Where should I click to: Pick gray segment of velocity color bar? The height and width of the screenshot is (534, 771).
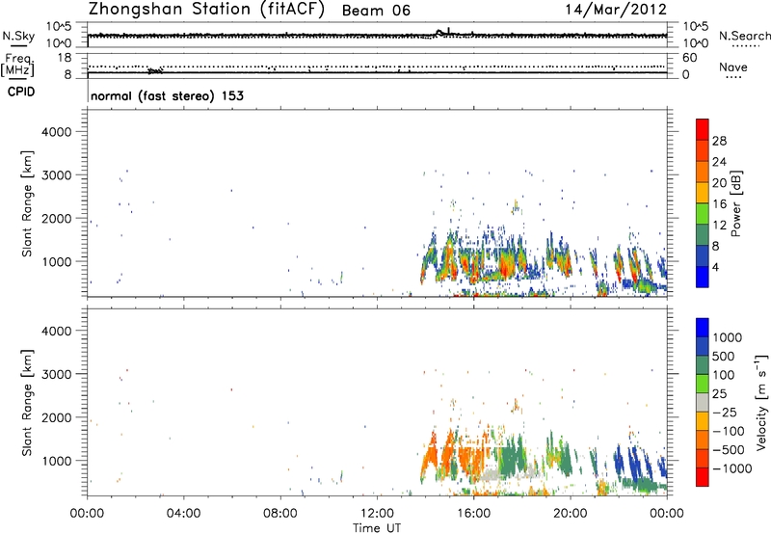(703, 403)
